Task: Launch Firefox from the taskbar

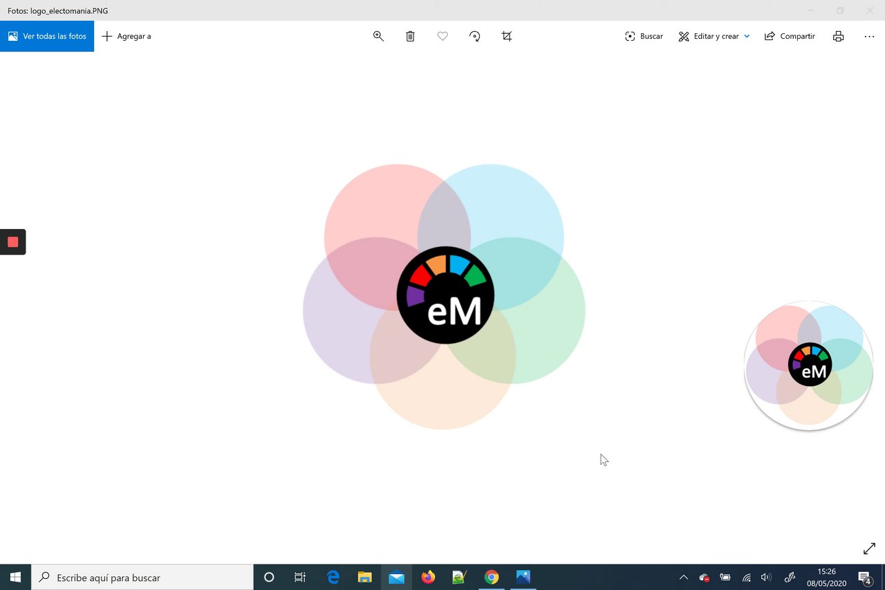Action: 428,577
